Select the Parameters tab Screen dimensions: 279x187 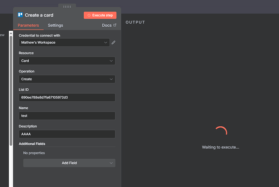pos(28,25)
